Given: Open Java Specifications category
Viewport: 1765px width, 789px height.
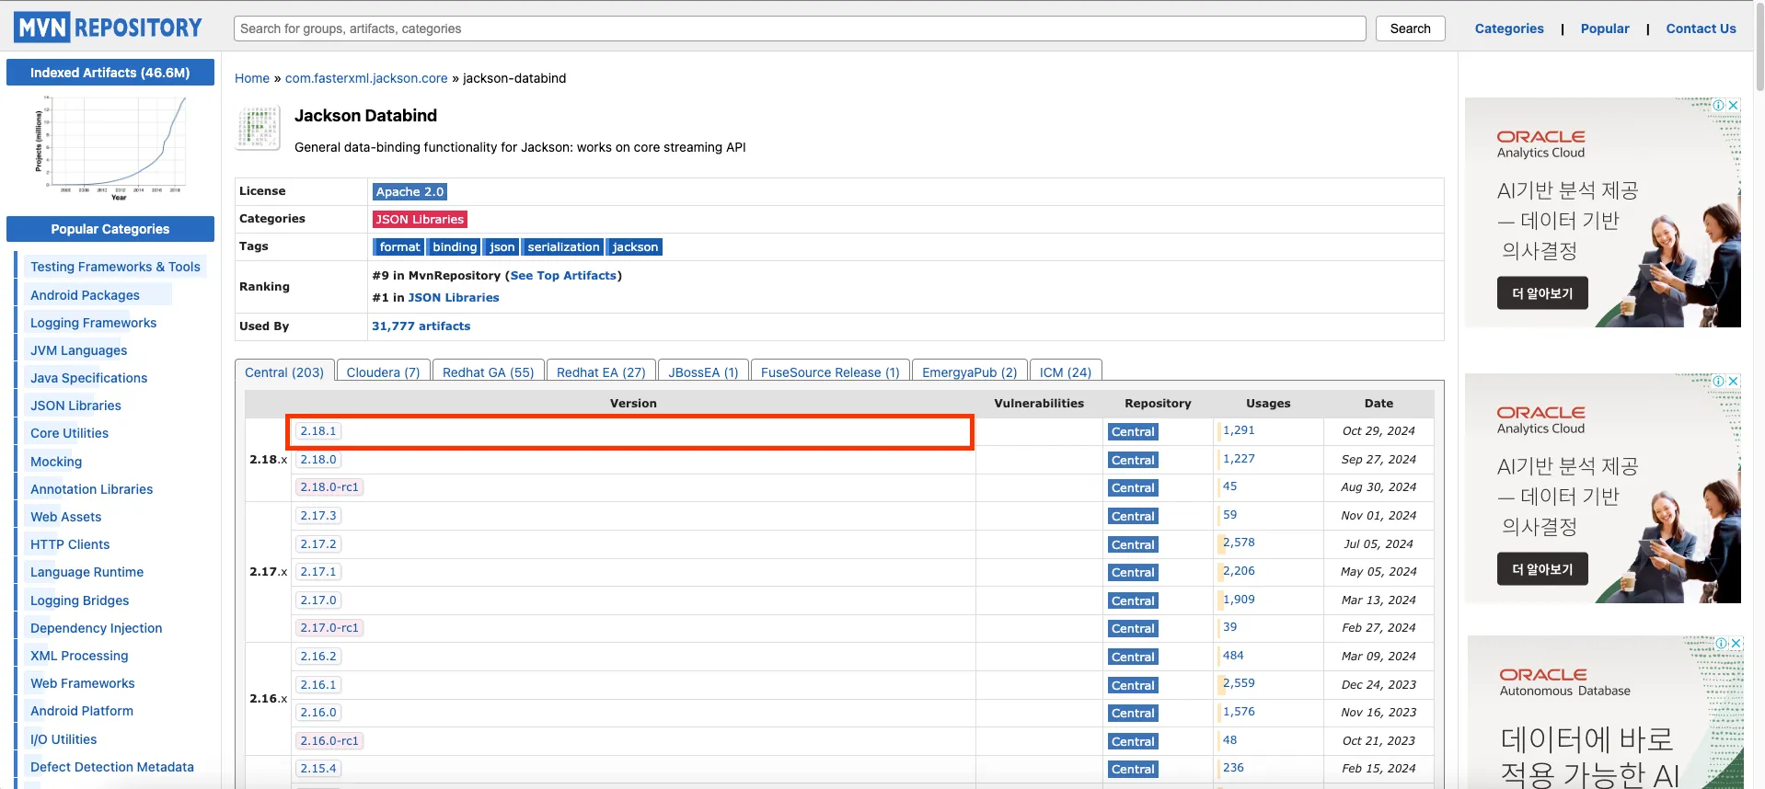Looking at the screenshot, I should click(x=88, y=377).
